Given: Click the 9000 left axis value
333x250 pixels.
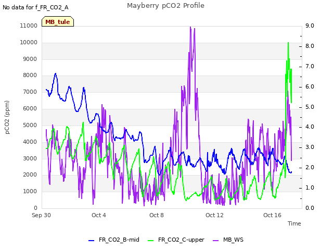Looking at the screenshot, I should (30, 59).
